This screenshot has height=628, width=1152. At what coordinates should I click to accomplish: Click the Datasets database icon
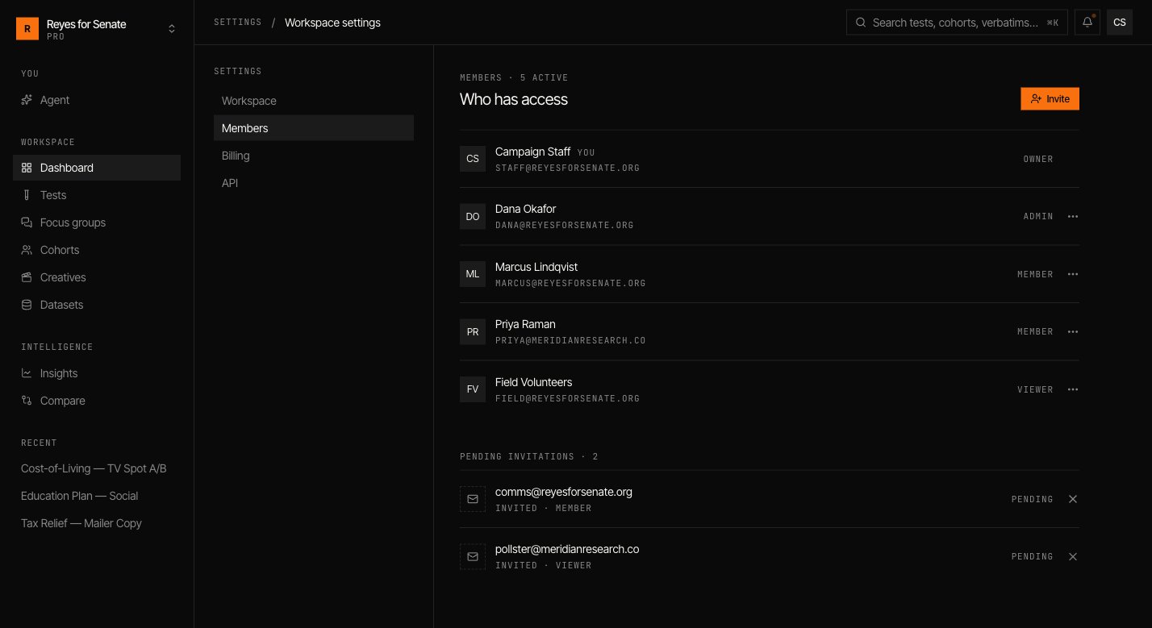pyautogui.click(x=27, y=305)
